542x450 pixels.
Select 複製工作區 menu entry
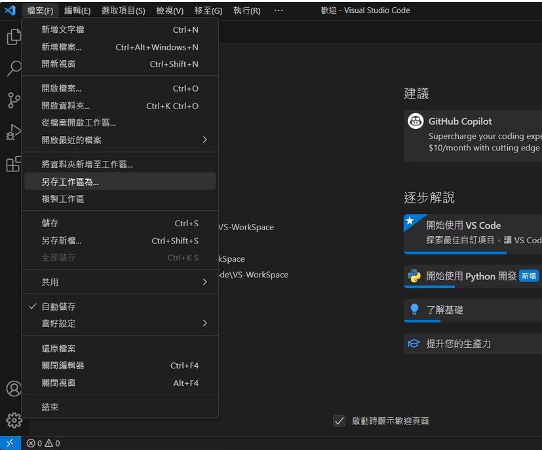[x=120, y=199]
